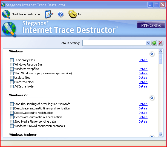Image resolution: width=167 pixels, height=147 pixels.
Task: Click the Start trace destruction label
Action: 27,14
